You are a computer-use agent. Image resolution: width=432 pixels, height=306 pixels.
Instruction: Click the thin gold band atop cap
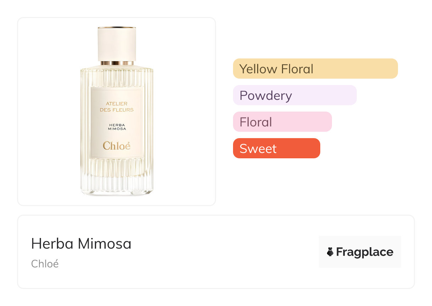(x=117, y=27)
